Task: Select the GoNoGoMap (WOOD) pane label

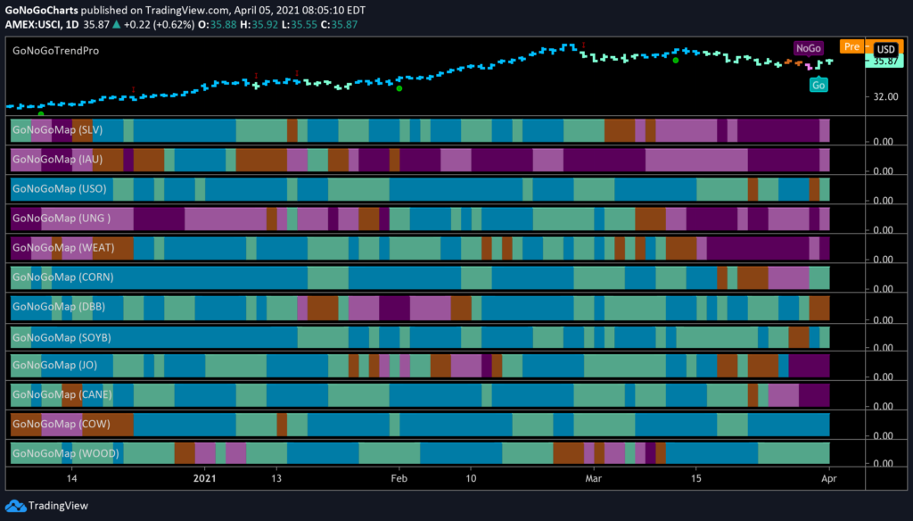Action: point(66,453)
